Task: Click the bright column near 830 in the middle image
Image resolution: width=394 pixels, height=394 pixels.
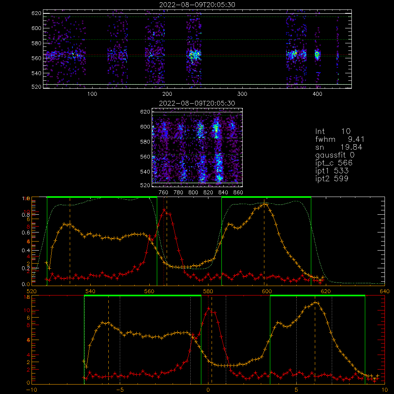Action: 217,129
